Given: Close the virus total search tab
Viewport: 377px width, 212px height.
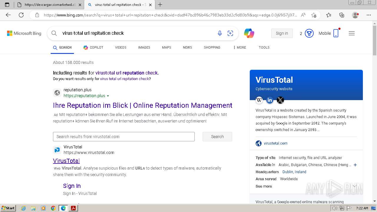Looking at the screenshot, I should (150, 5).
